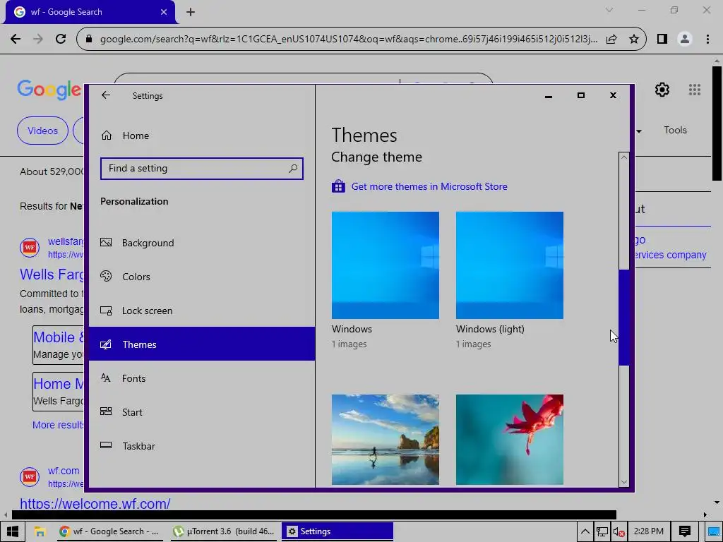Open Lock screen settings page
Screen dimensions: 723x542
pyautogui.click(x=201, y=311)
